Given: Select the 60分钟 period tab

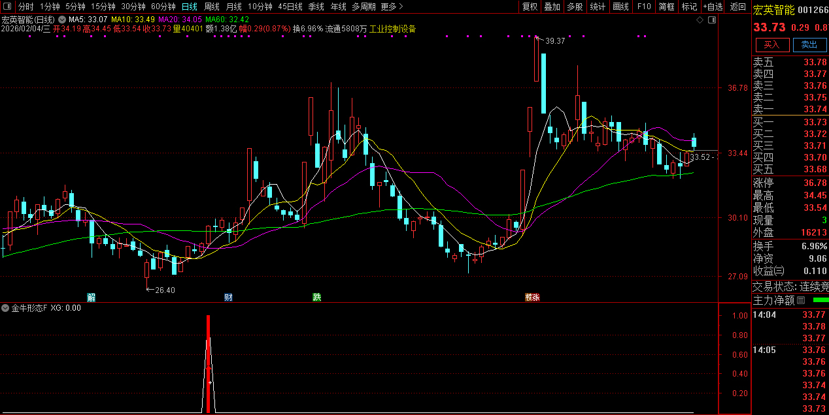Looking at the screenshot, I should pos(163,7).
